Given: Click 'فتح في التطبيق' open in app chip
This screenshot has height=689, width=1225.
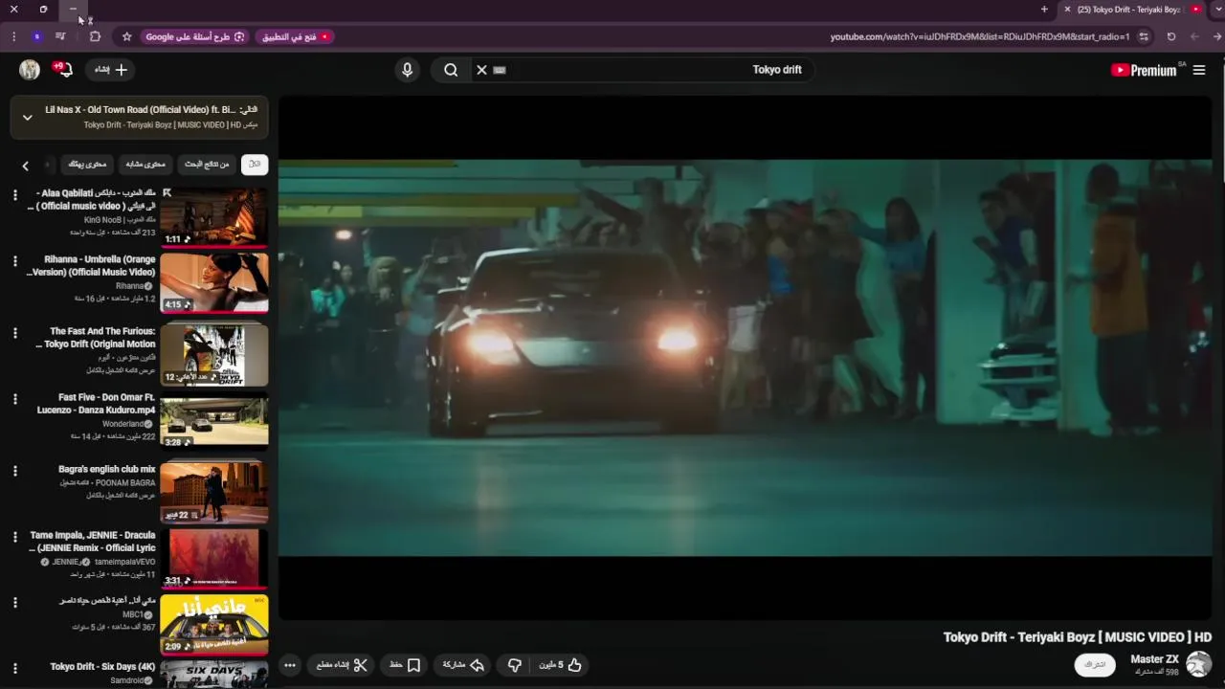Looking at the screenshot, I should point(296,36).
